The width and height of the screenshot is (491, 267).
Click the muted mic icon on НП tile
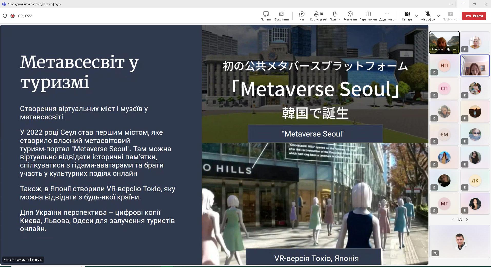coord(434,72)
